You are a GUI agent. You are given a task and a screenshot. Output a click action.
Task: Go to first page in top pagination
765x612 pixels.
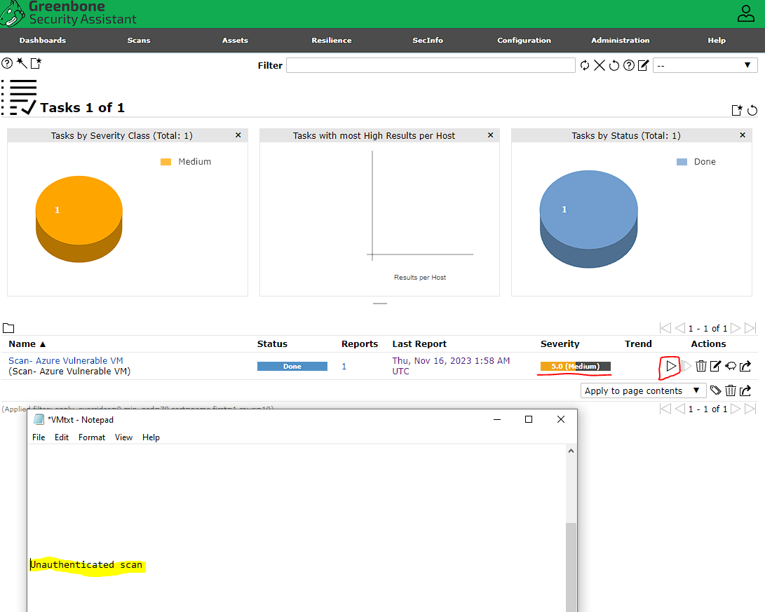(665, 328)
